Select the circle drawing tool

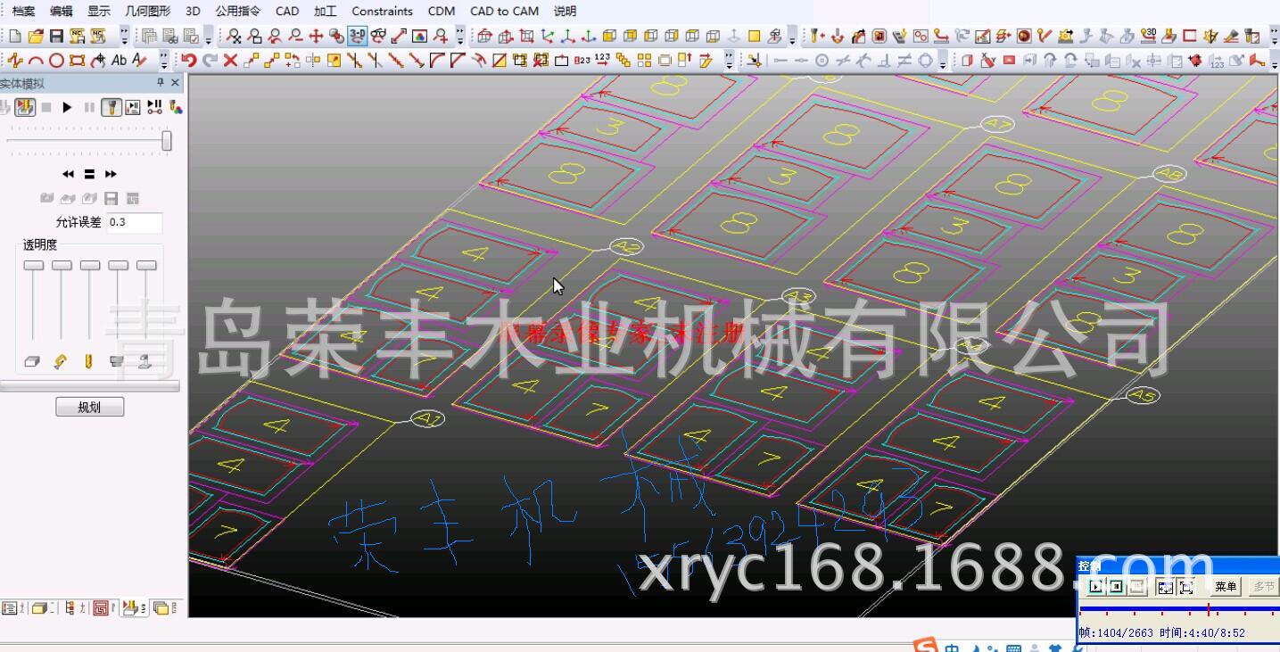(x=56, y=61)
